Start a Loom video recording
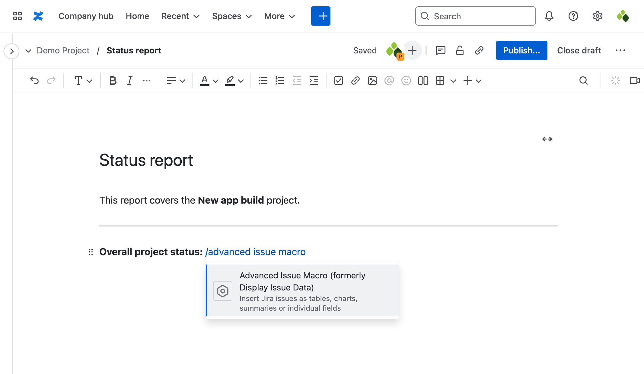The width and height of the screenshot is (644, 374). coord(635,81)
